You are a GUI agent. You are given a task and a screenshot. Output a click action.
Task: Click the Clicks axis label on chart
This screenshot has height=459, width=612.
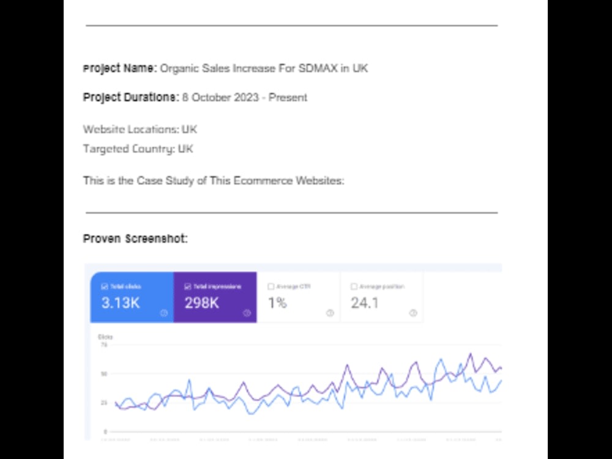tap(105, 337)
